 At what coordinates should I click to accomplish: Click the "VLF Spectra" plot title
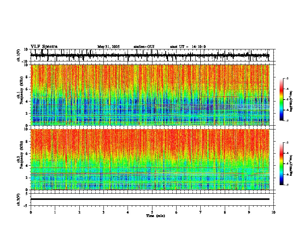[44, 47]
